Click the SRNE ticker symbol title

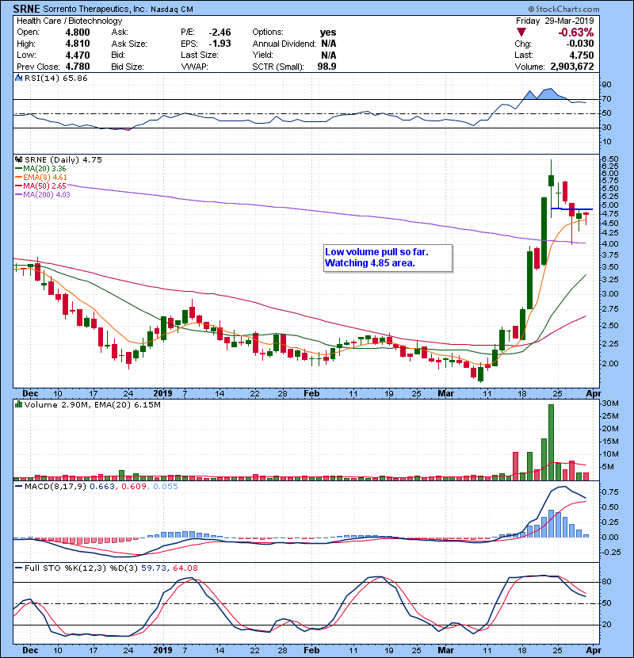[x=26, y=9]
